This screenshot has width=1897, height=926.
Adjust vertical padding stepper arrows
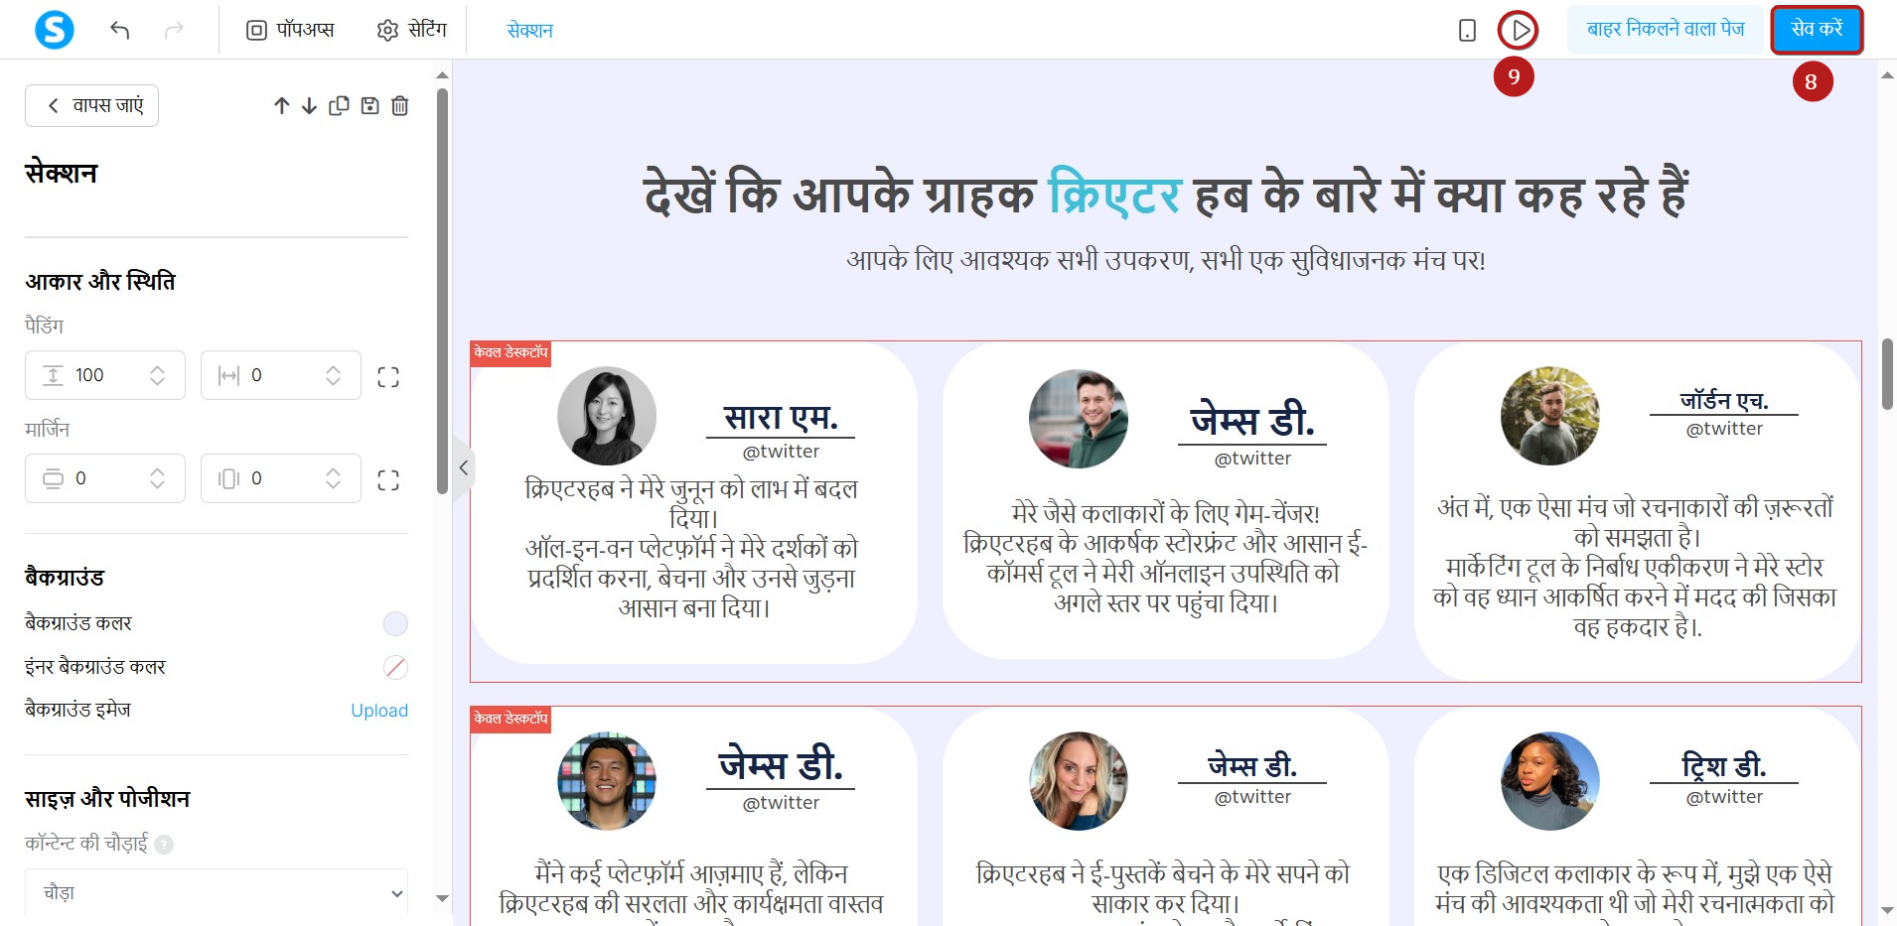click(157, 375)
